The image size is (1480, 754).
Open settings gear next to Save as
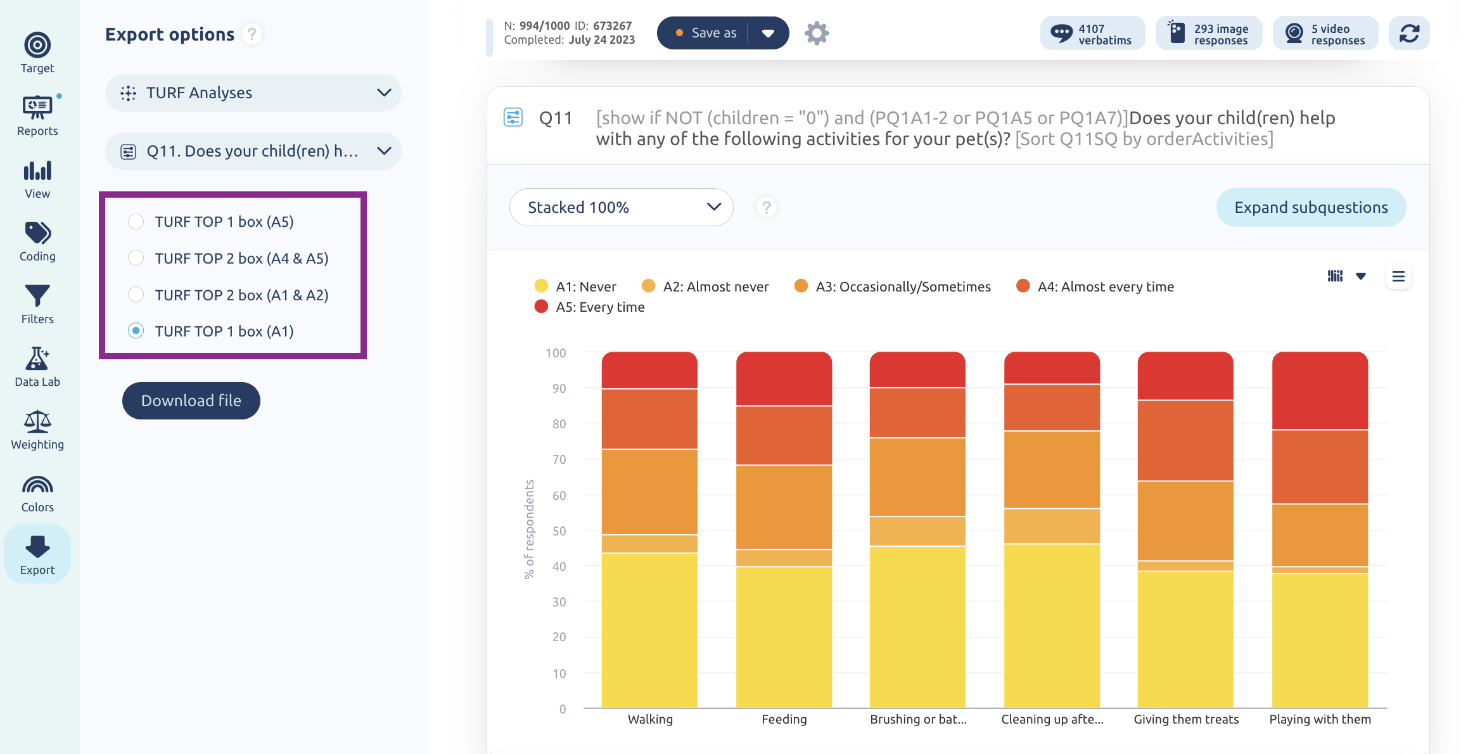(817, 33)
